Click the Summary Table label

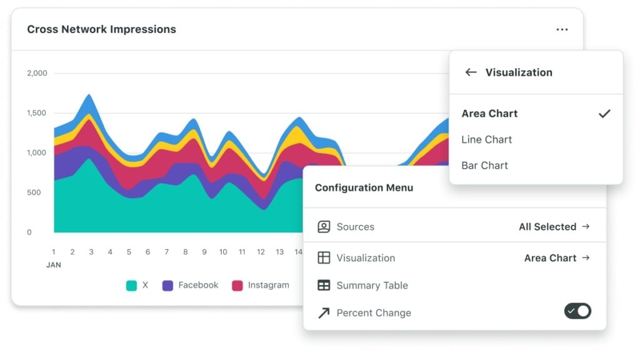click(372, 286)
